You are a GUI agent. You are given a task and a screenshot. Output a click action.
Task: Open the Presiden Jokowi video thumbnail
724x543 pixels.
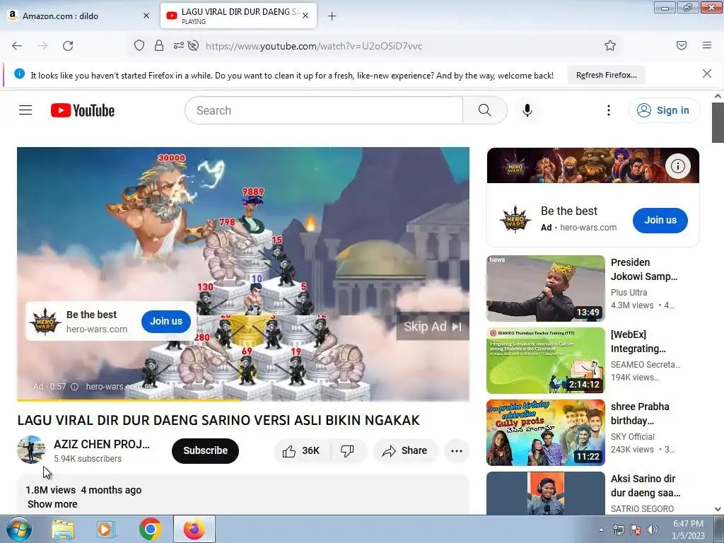[x=545, y=288]
